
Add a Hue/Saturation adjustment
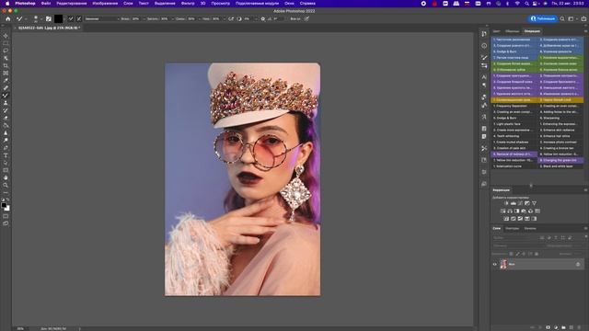[x=503, y=211]
